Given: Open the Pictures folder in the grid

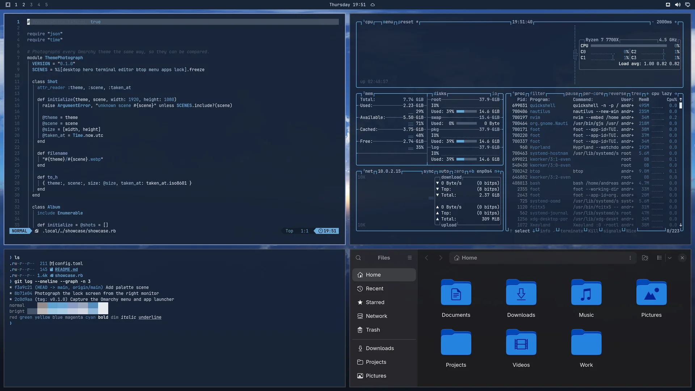Looking at the screenshot, I should click(651, 292).
